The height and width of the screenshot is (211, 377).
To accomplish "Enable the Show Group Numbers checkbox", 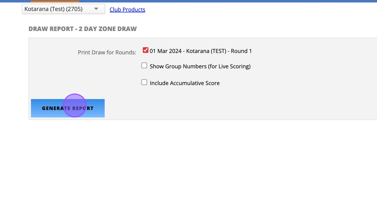I will pos(144,66).
